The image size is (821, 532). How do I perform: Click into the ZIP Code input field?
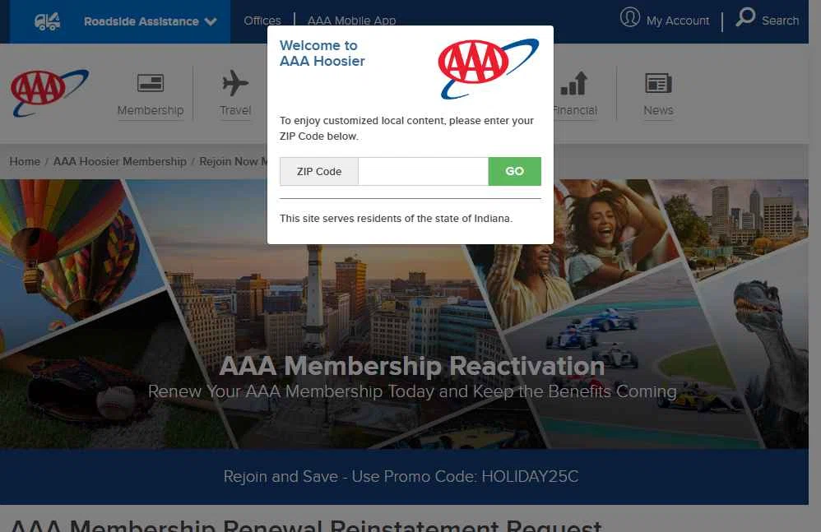[423, 172]
